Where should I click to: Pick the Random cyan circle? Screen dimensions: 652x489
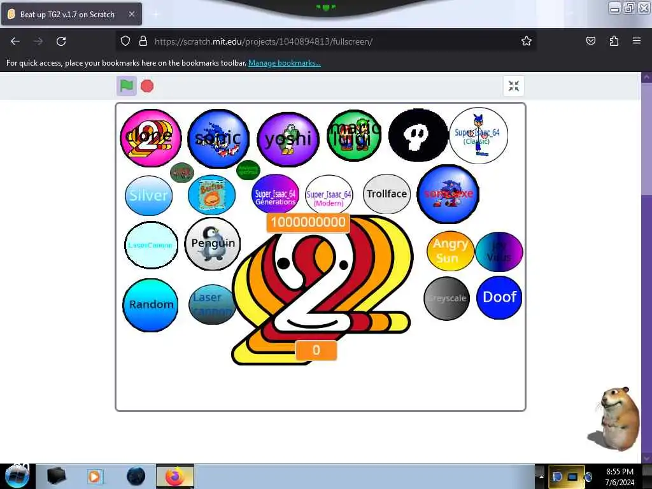[150, 305]
